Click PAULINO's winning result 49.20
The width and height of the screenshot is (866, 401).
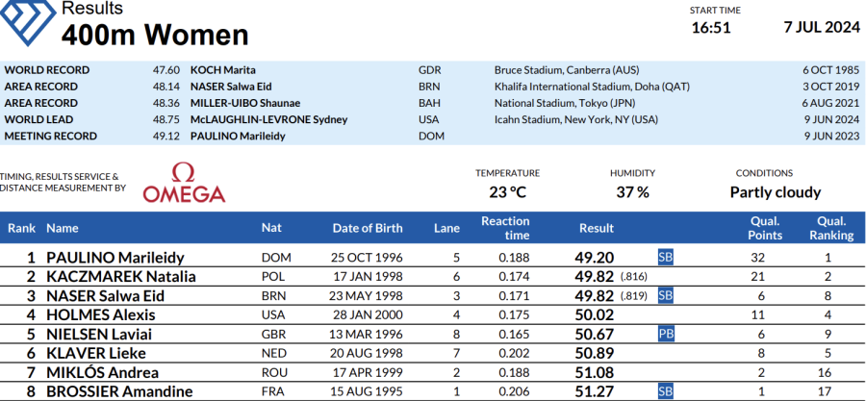[595, 257]
